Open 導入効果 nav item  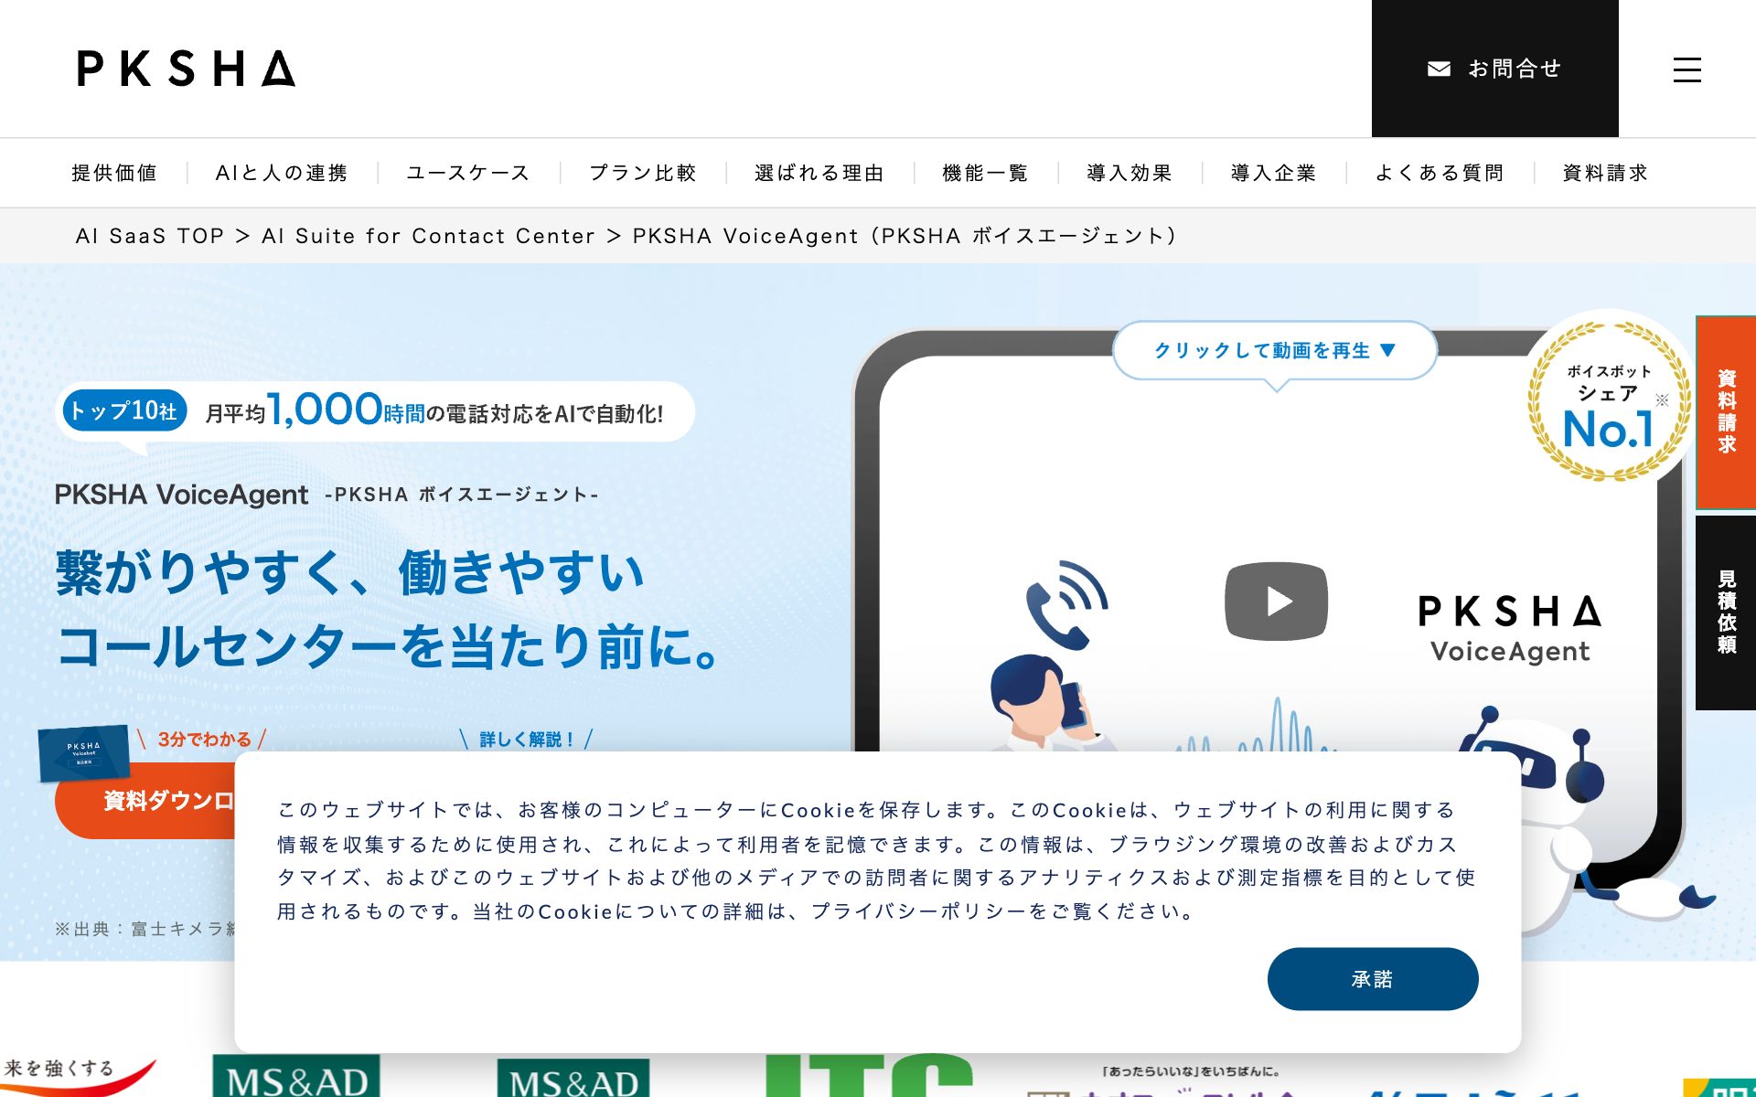click(1130, 173)
